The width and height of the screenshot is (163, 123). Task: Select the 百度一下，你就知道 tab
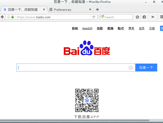(x=24, y=10)
